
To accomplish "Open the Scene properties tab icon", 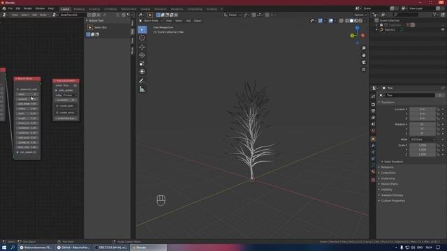I will (x=373, y=124).
